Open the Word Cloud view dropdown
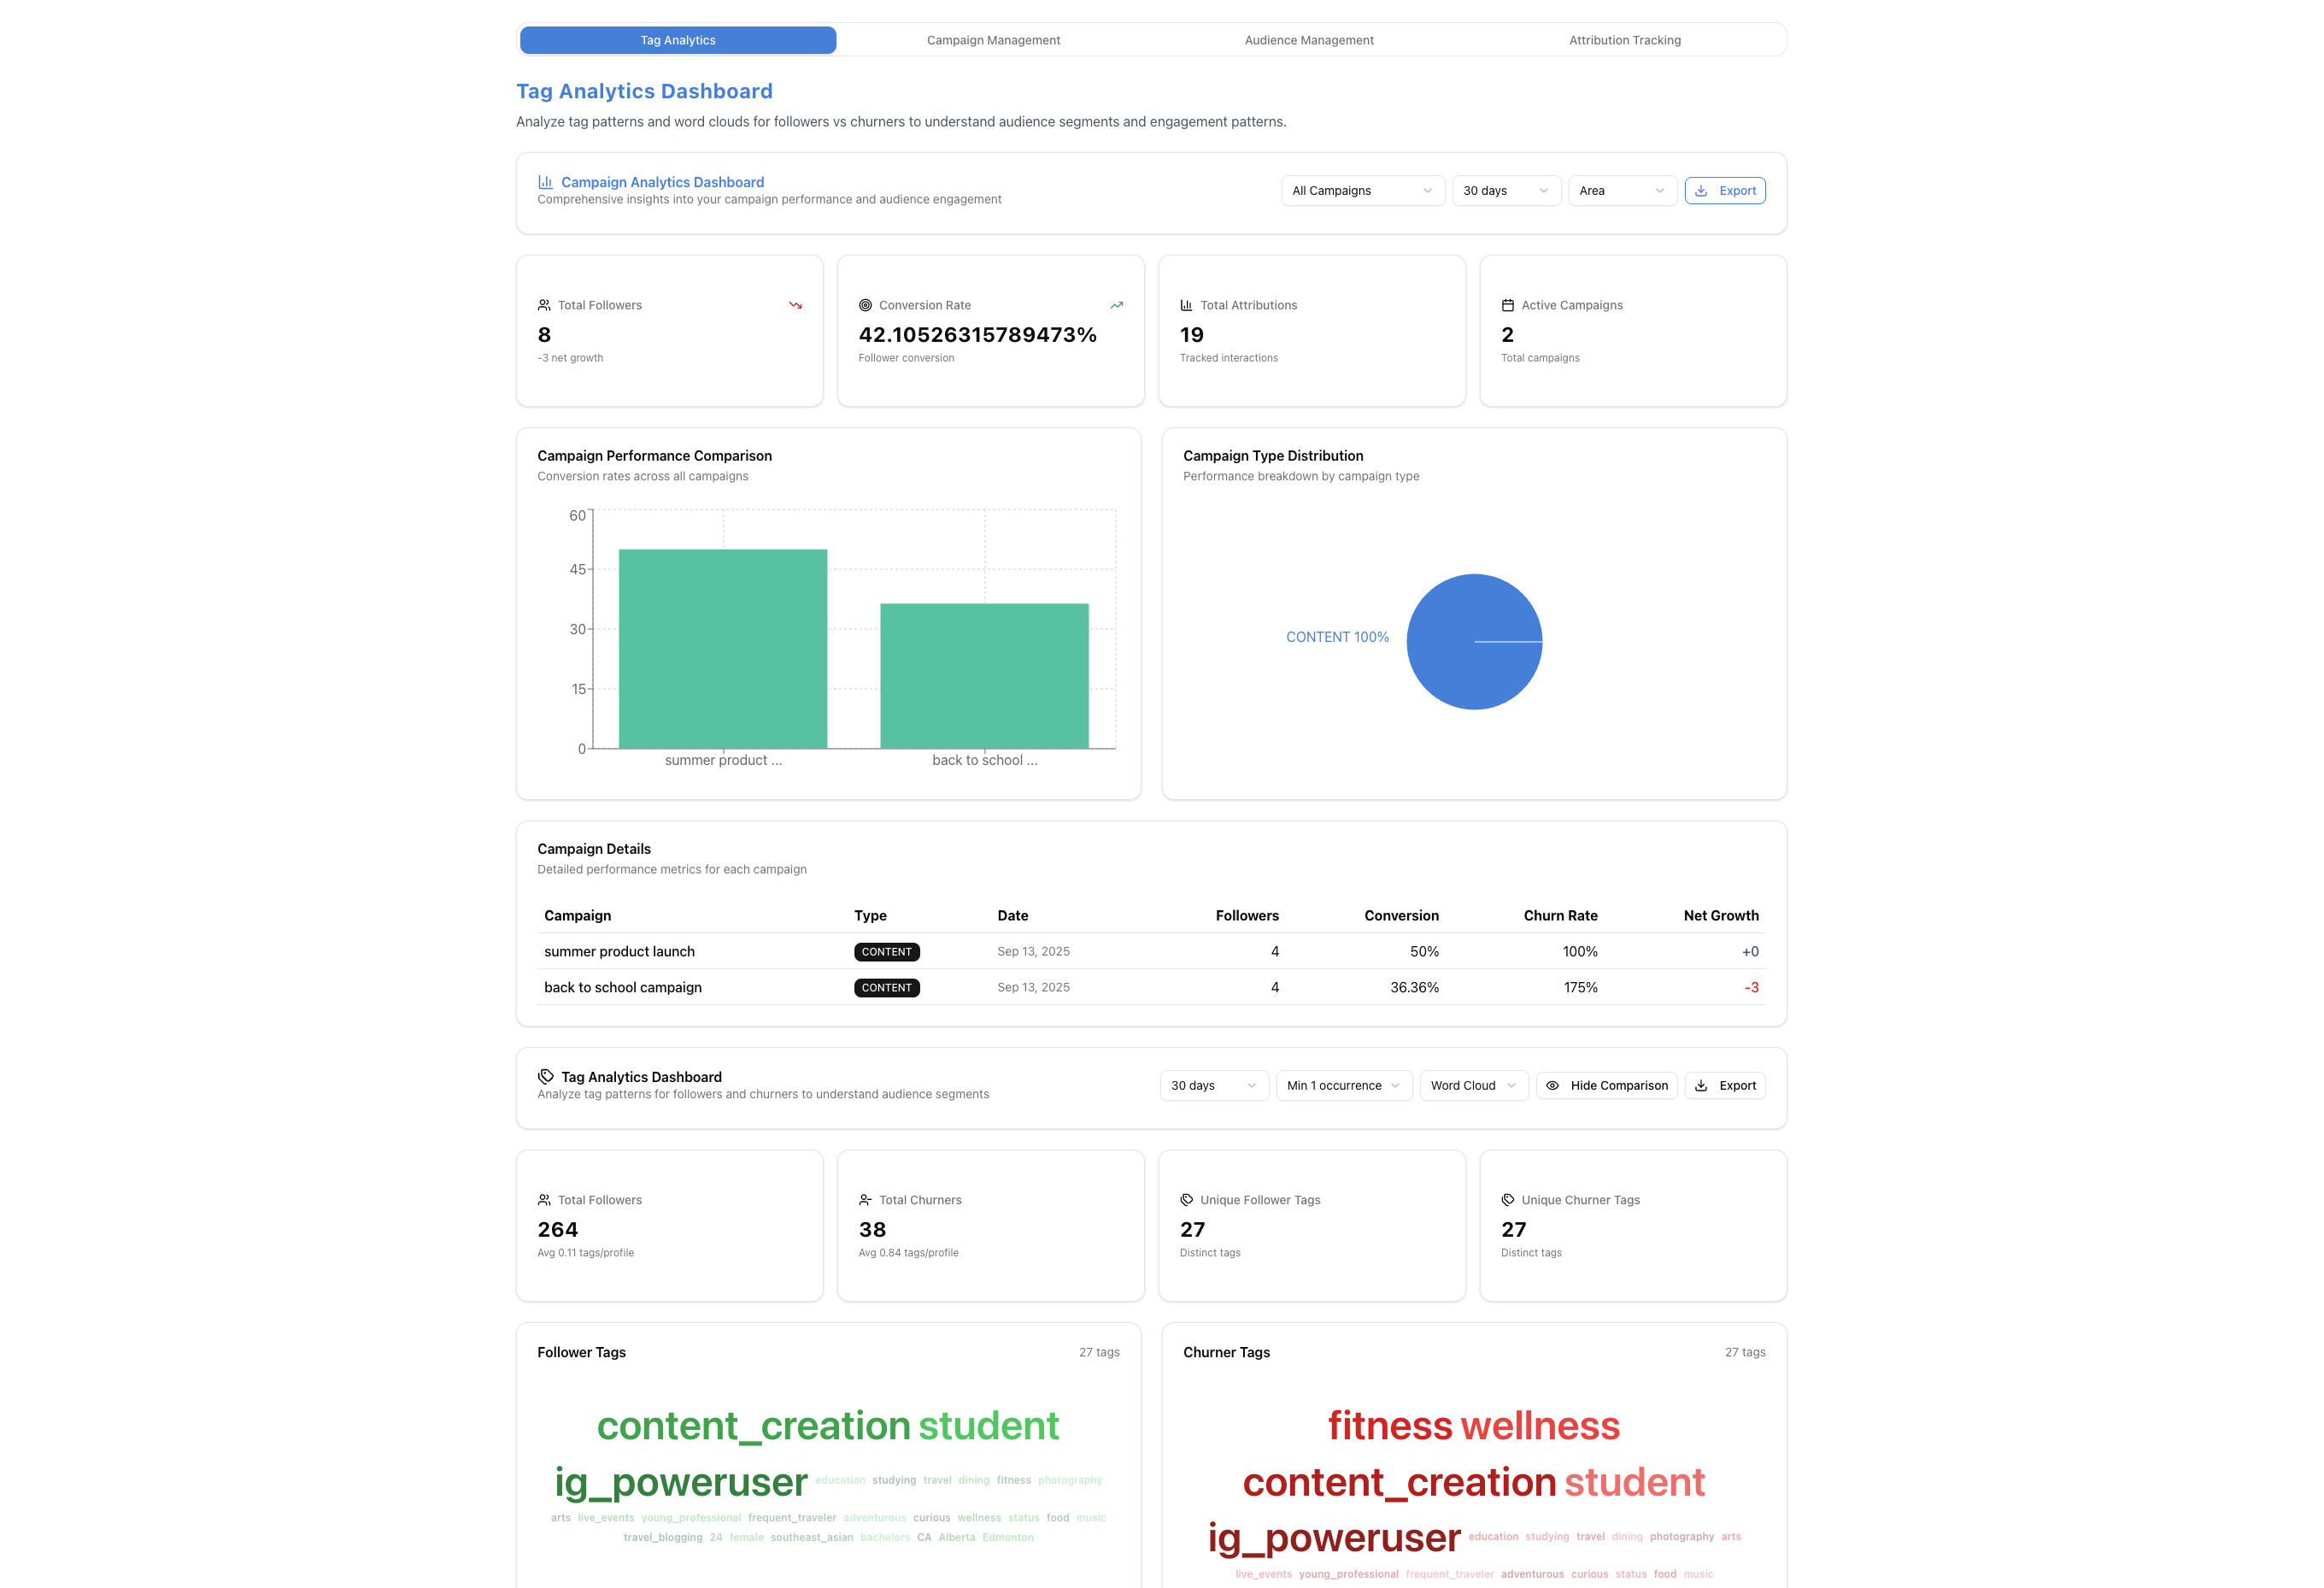Viewport: 2324px width, 1588px height. tap(1473, 1085)
